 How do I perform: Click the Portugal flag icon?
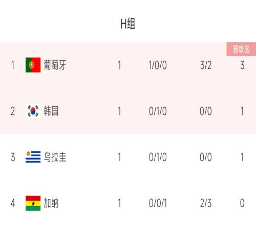[x=33, y=65]
